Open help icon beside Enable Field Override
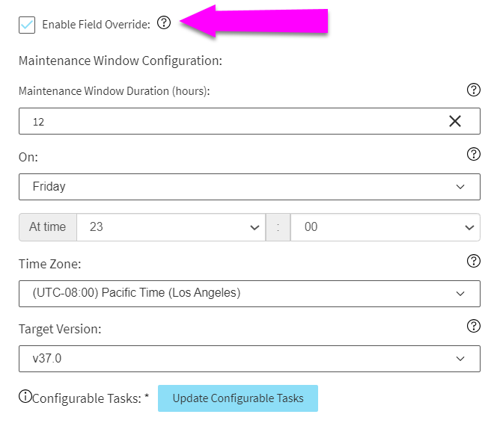 click(x=164, y=22)
